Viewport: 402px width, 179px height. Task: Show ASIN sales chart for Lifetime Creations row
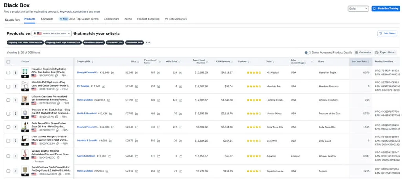coord(181,100)
